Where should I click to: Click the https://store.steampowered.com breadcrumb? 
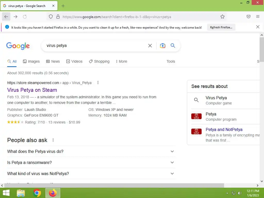[33, 83]
